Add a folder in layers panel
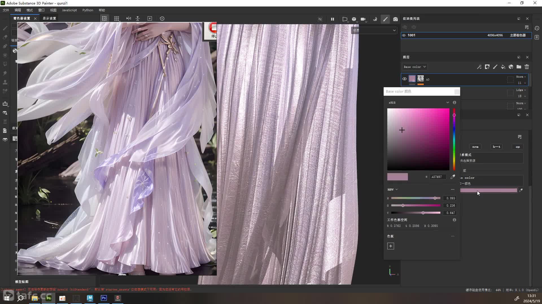 (x=519, y=67)
